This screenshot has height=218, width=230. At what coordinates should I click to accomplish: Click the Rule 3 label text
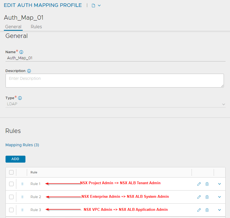[36, 210]
